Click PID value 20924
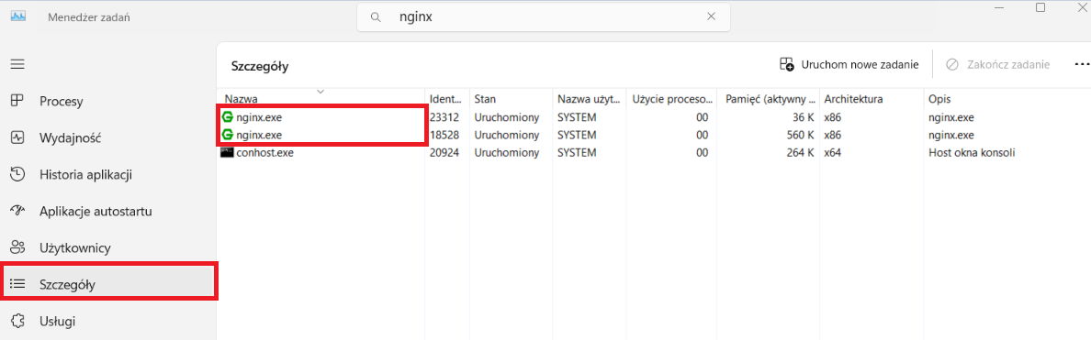 [444, 153]
